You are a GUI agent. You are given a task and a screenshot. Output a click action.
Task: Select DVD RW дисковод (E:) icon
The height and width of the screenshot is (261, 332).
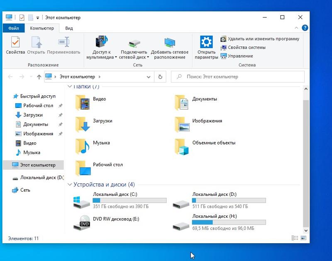tap(82, 223)
